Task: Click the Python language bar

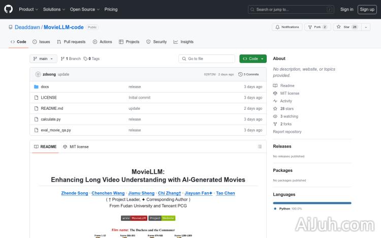Action: click(x=312, y=203)
